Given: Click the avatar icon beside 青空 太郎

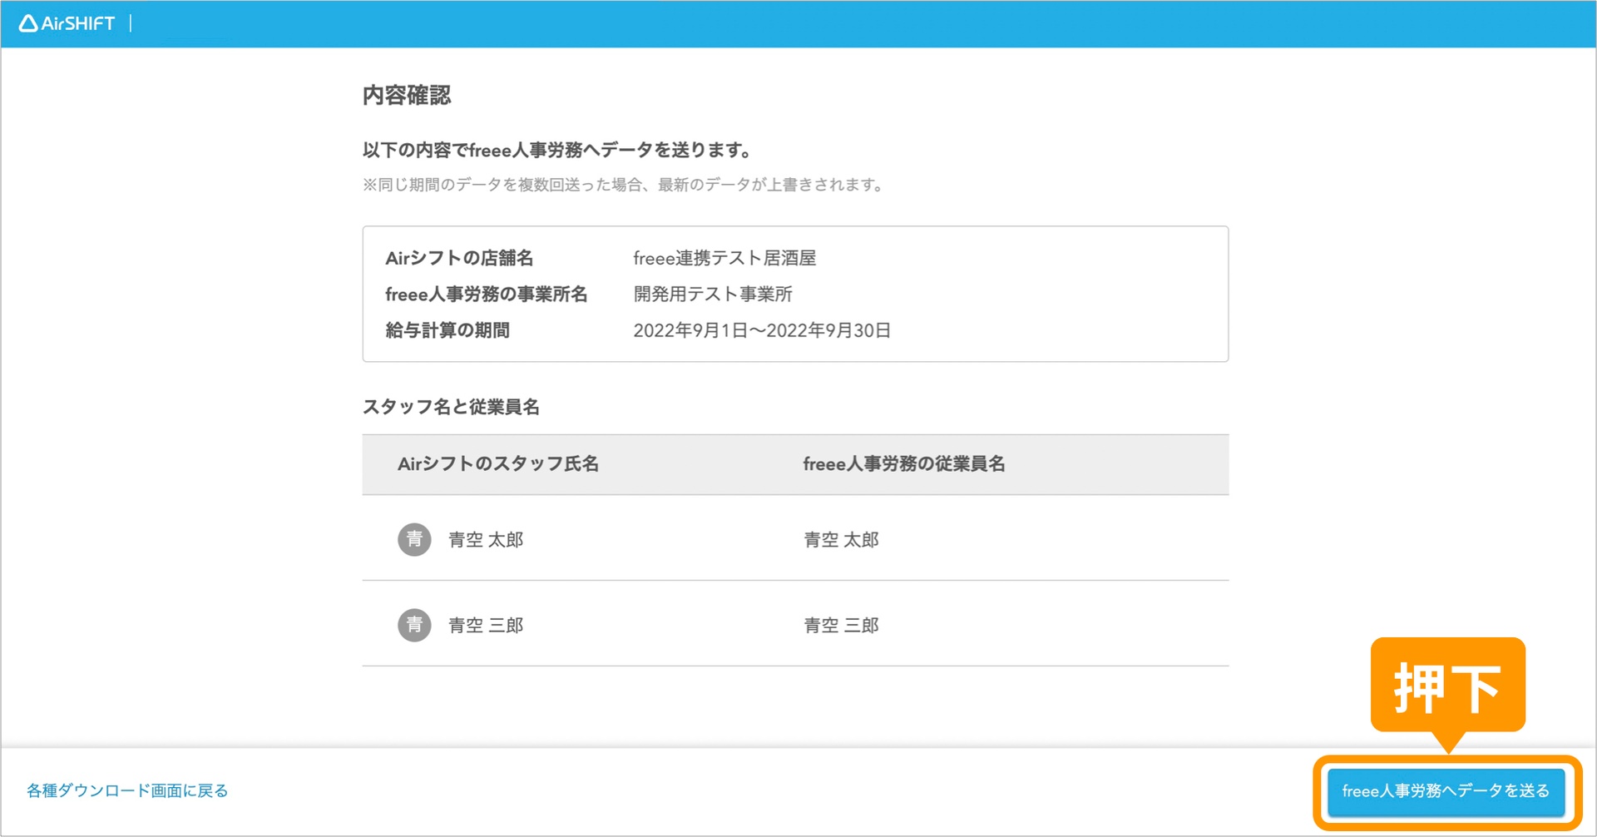Looking at the screenshot, I should pos(414,540).
